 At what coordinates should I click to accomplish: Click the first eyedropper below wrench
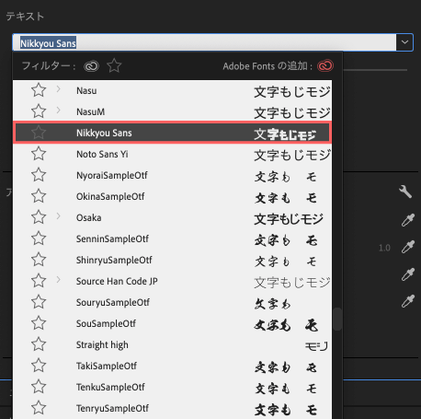408,220
